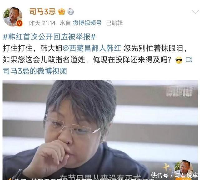Play the video thumbnail of the post

(x=100, y=130)
